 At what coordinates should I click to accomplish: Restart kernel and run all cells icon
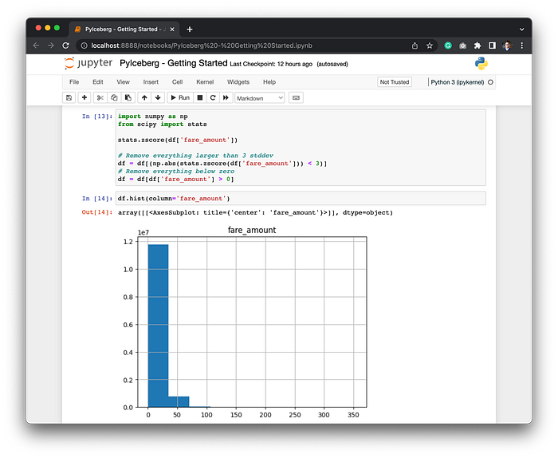pyautogui.click(x=226, y=97)
